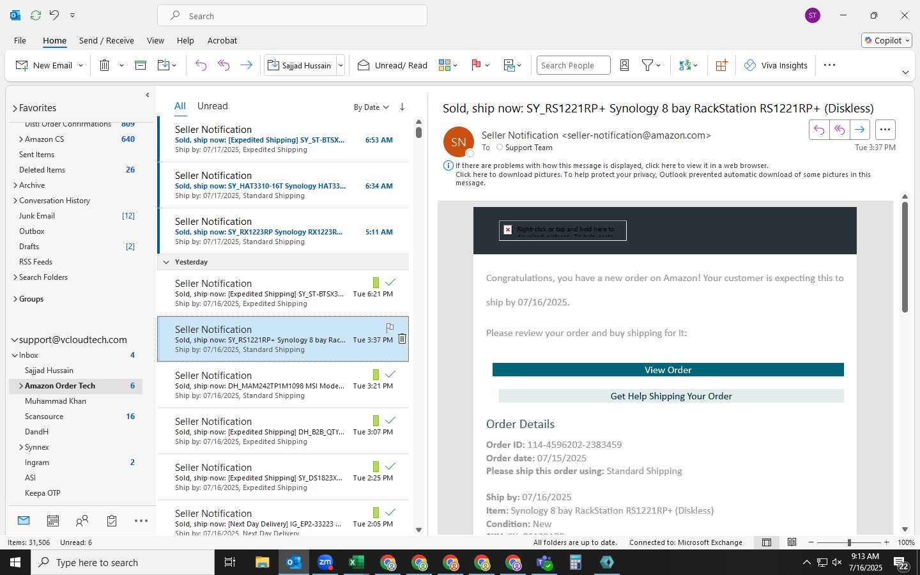Show Unread messages tab
Viewport: 920px width, 575px height.
point(213,106)
